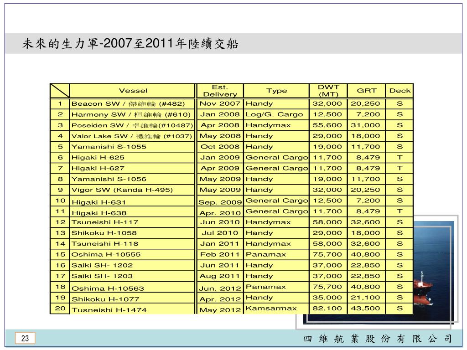
Task: Click DWT value 55,600
Action: [328, 125]
